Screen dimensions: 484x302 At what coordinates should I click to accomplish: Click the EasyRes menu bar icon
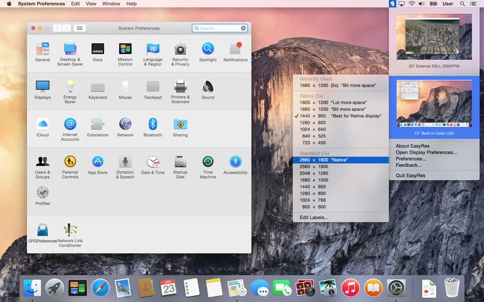(393, 4)
